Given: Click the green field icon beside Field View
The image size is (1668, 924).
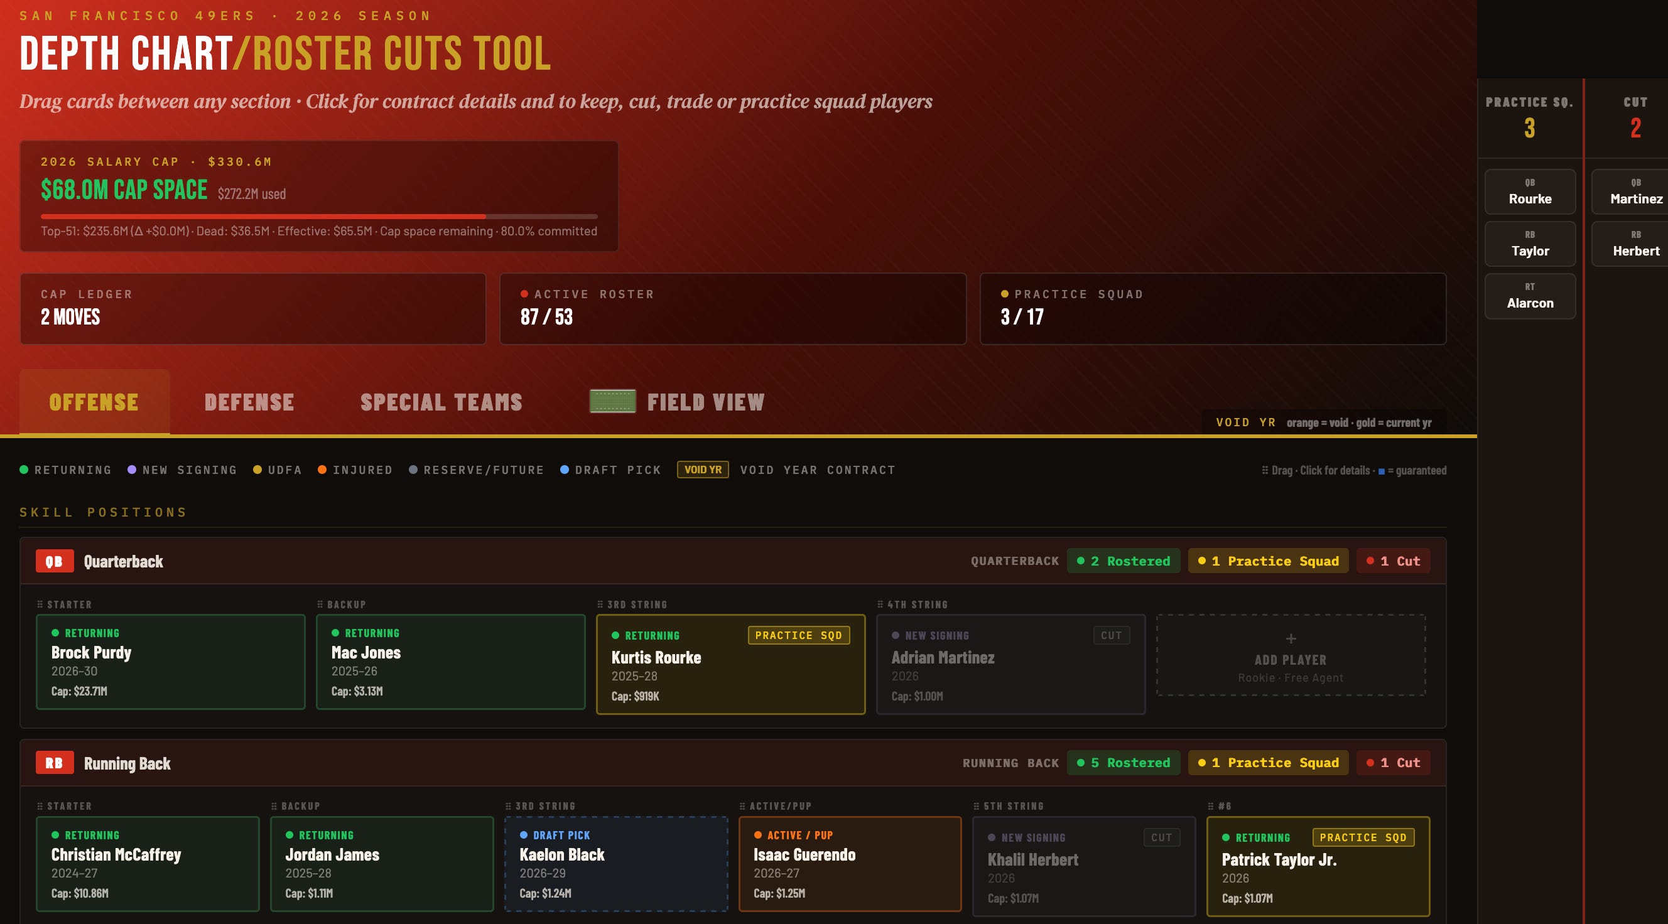Looking at the screenshot, I should pos(612,401).
